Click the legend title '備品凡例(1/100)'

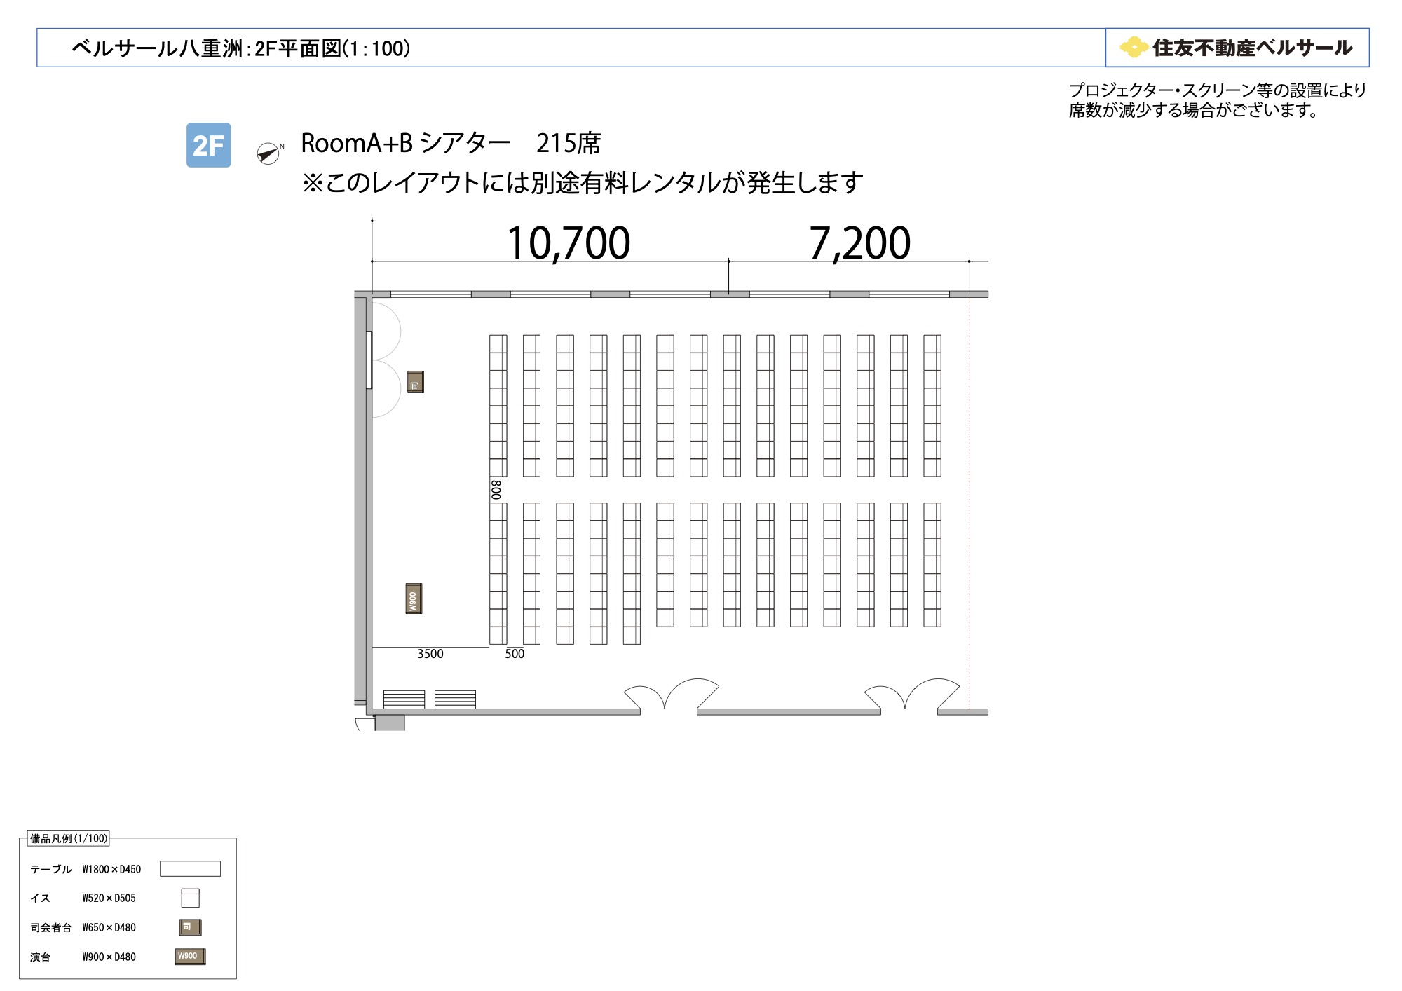tap(69, 838)
